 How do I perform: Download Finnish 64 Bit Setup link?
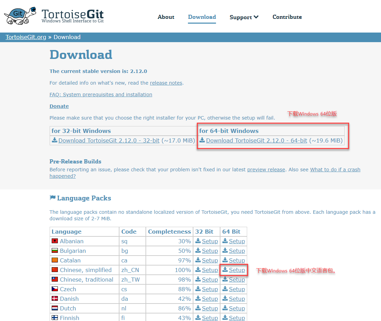(237, 318)
